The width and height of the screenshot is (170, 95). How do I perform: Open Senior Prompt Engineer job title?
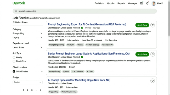[89, 54]
